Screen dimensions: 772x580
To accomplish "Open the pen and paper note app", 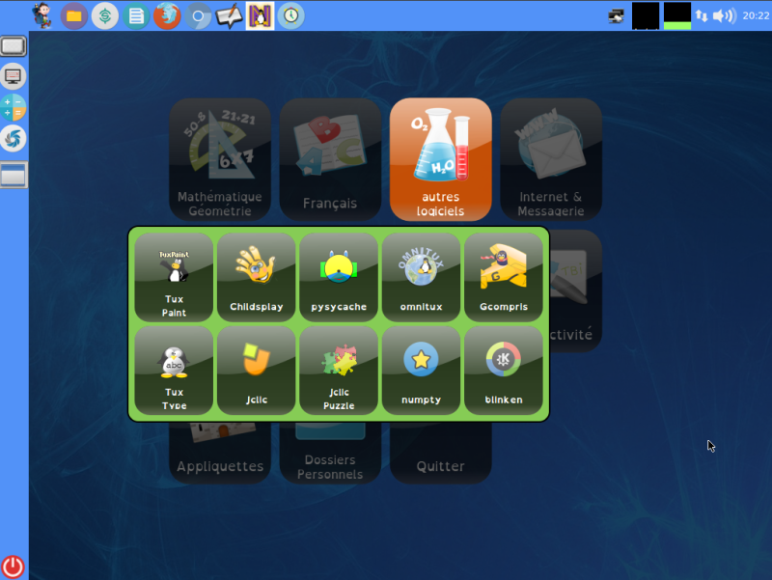I will (x=229, y=15).
